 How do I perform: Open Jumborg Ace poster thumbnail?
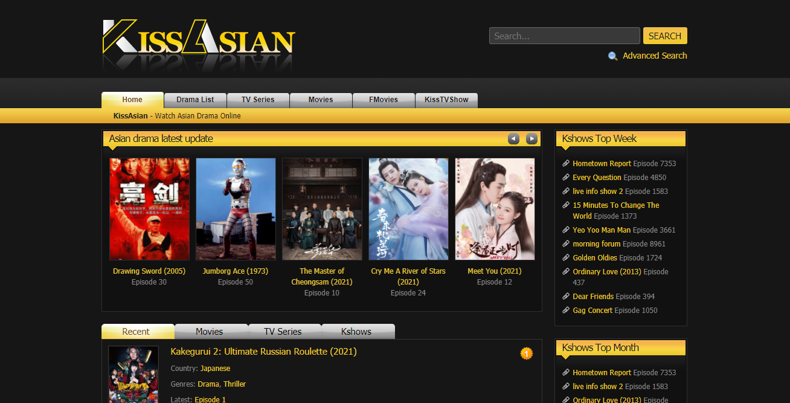click(236, 209)
